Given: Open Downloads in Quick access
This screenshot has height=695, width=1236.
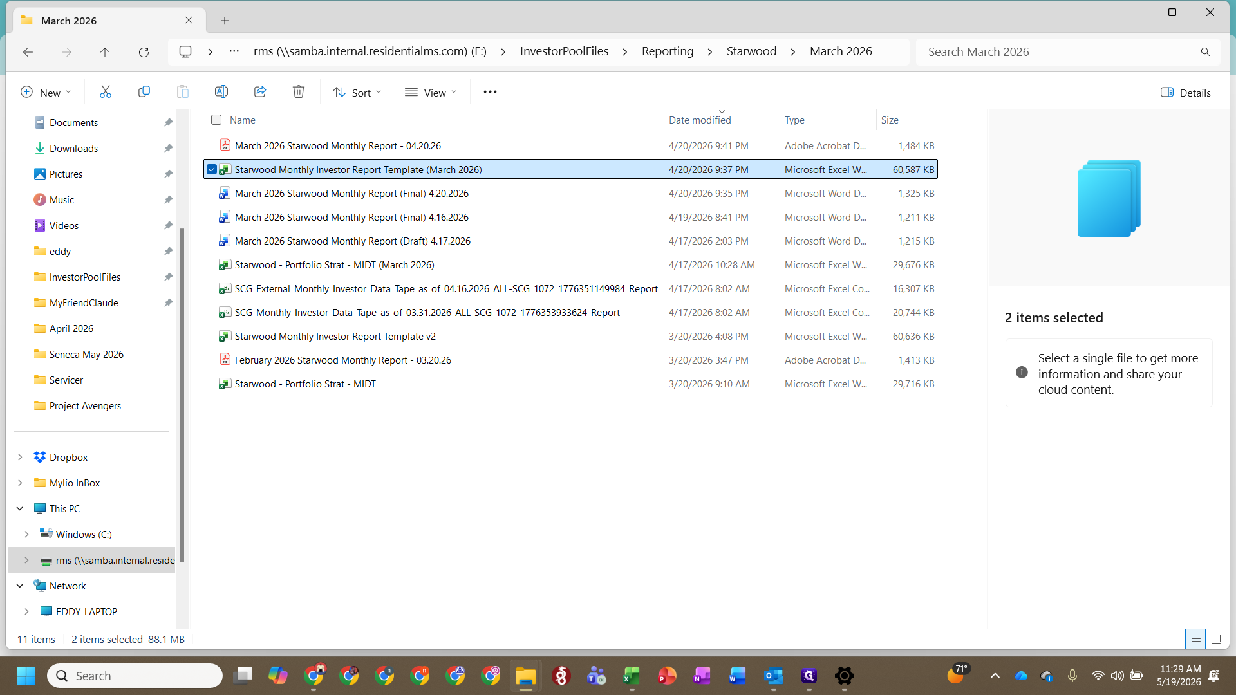Looking at the screenshot, I should click(73, 148).
